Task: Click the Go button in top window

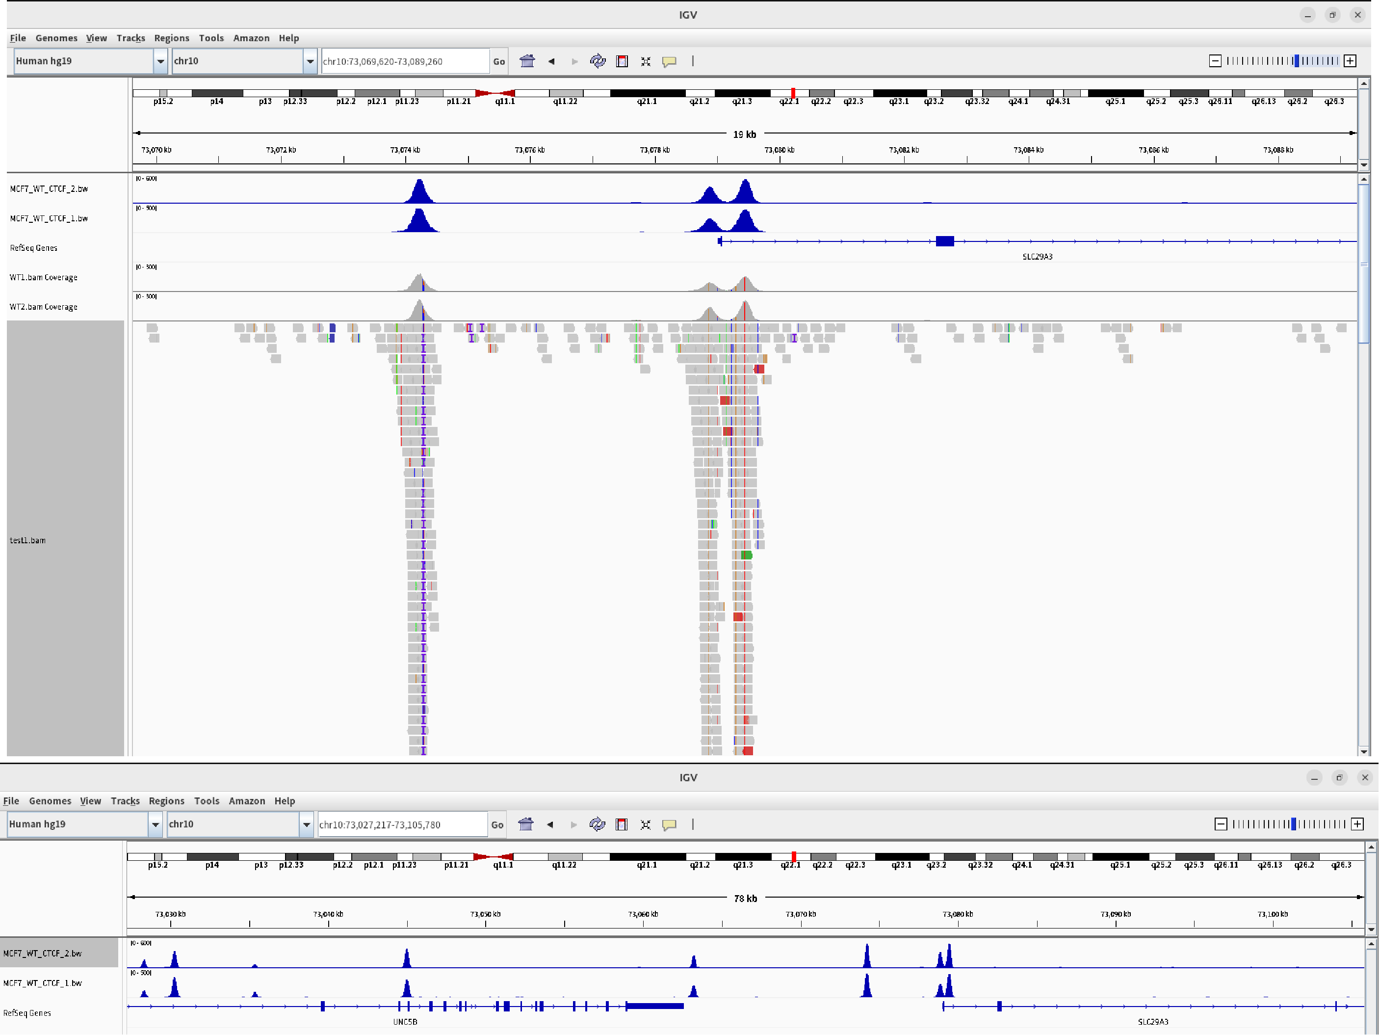Action: (499, 61)
